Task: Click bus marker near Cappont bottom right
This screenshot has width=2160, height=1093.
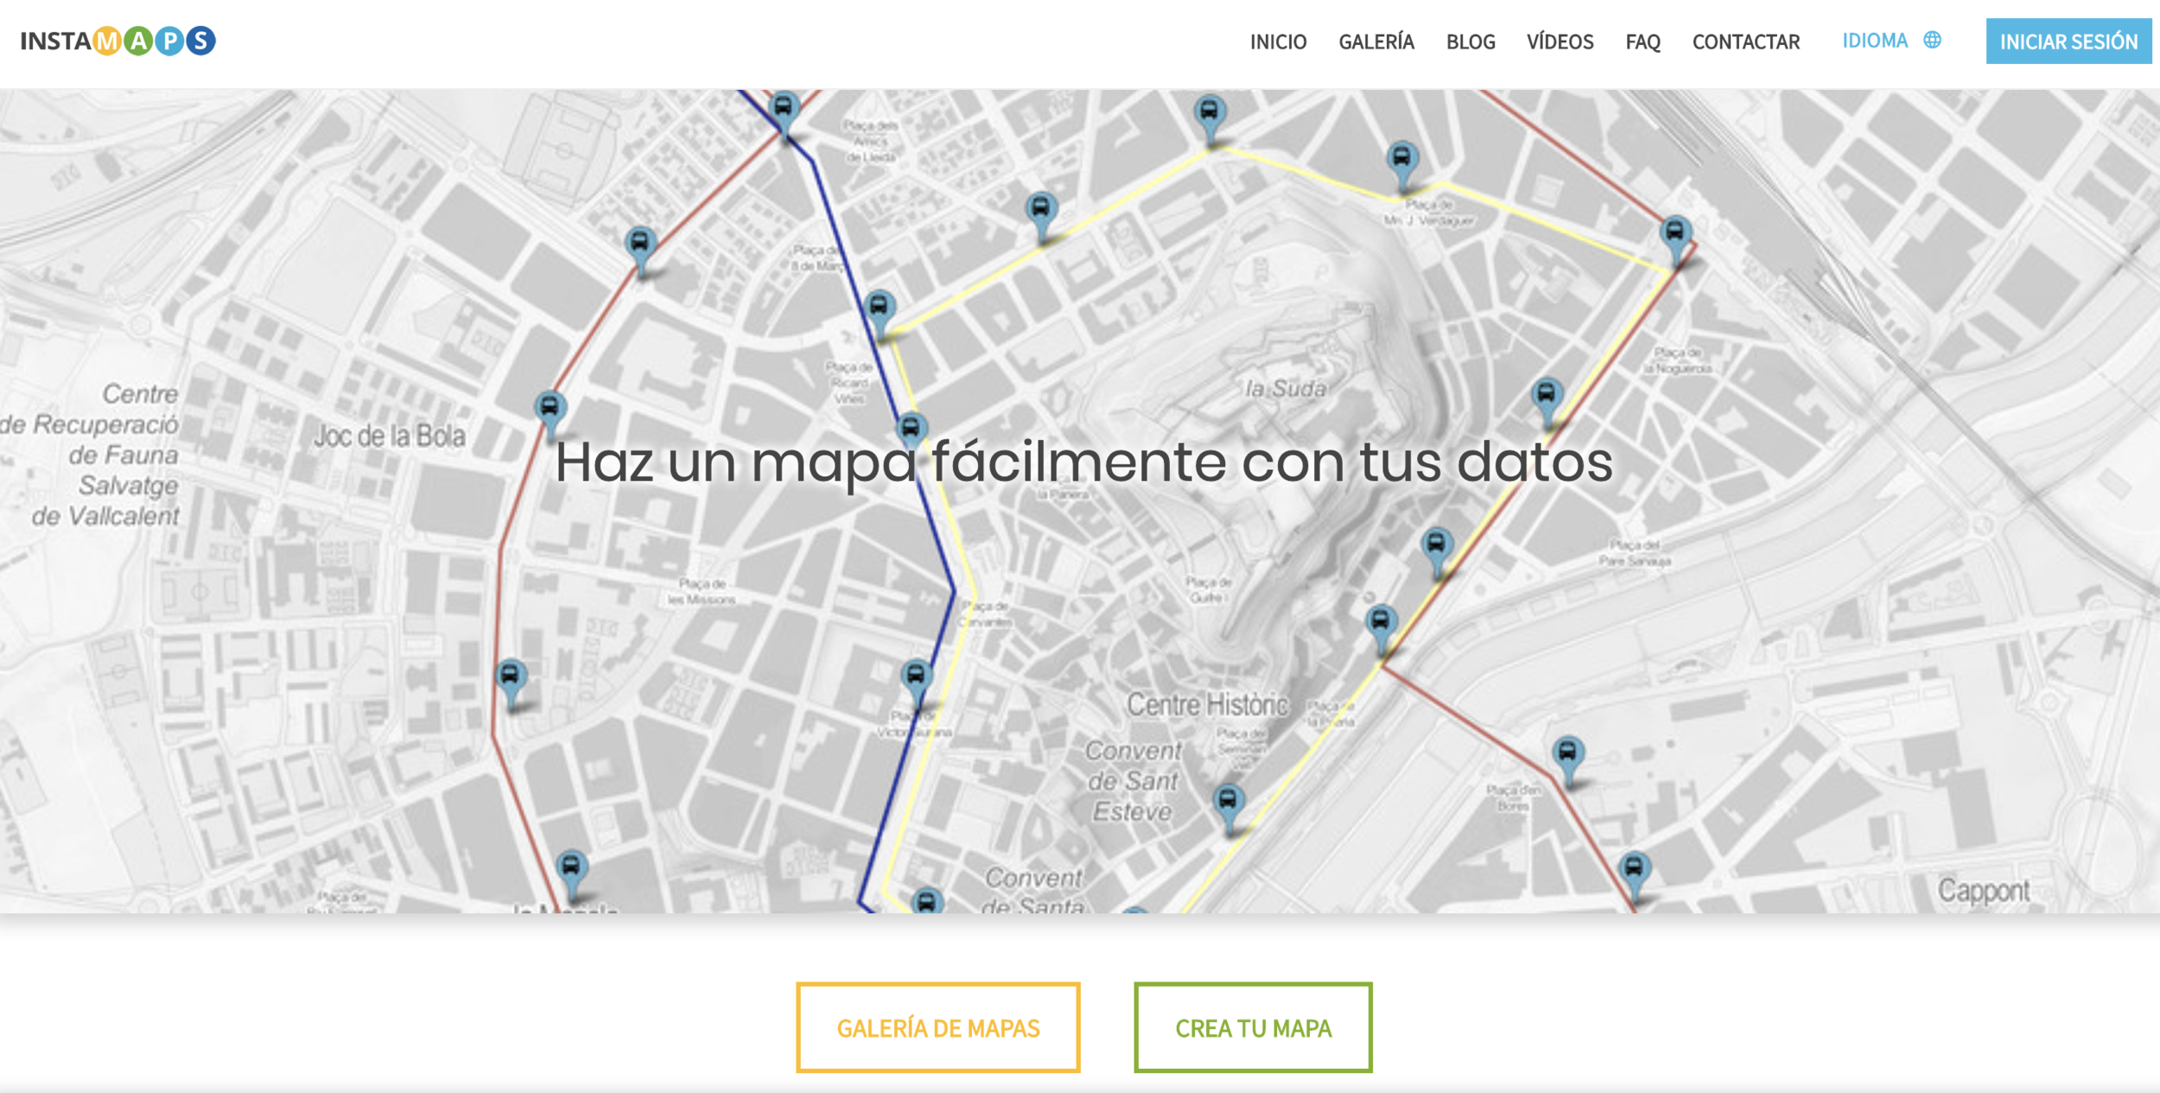Action: coord(1634,867)
